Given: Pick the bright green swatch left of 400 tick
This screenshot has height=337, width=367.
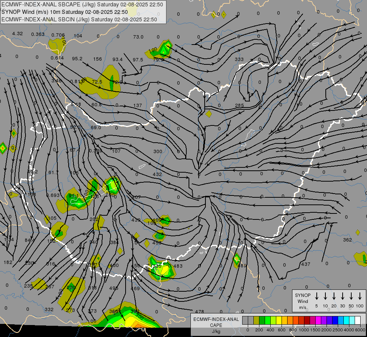Looking at the screenshot, I should (x=268, y=321).
